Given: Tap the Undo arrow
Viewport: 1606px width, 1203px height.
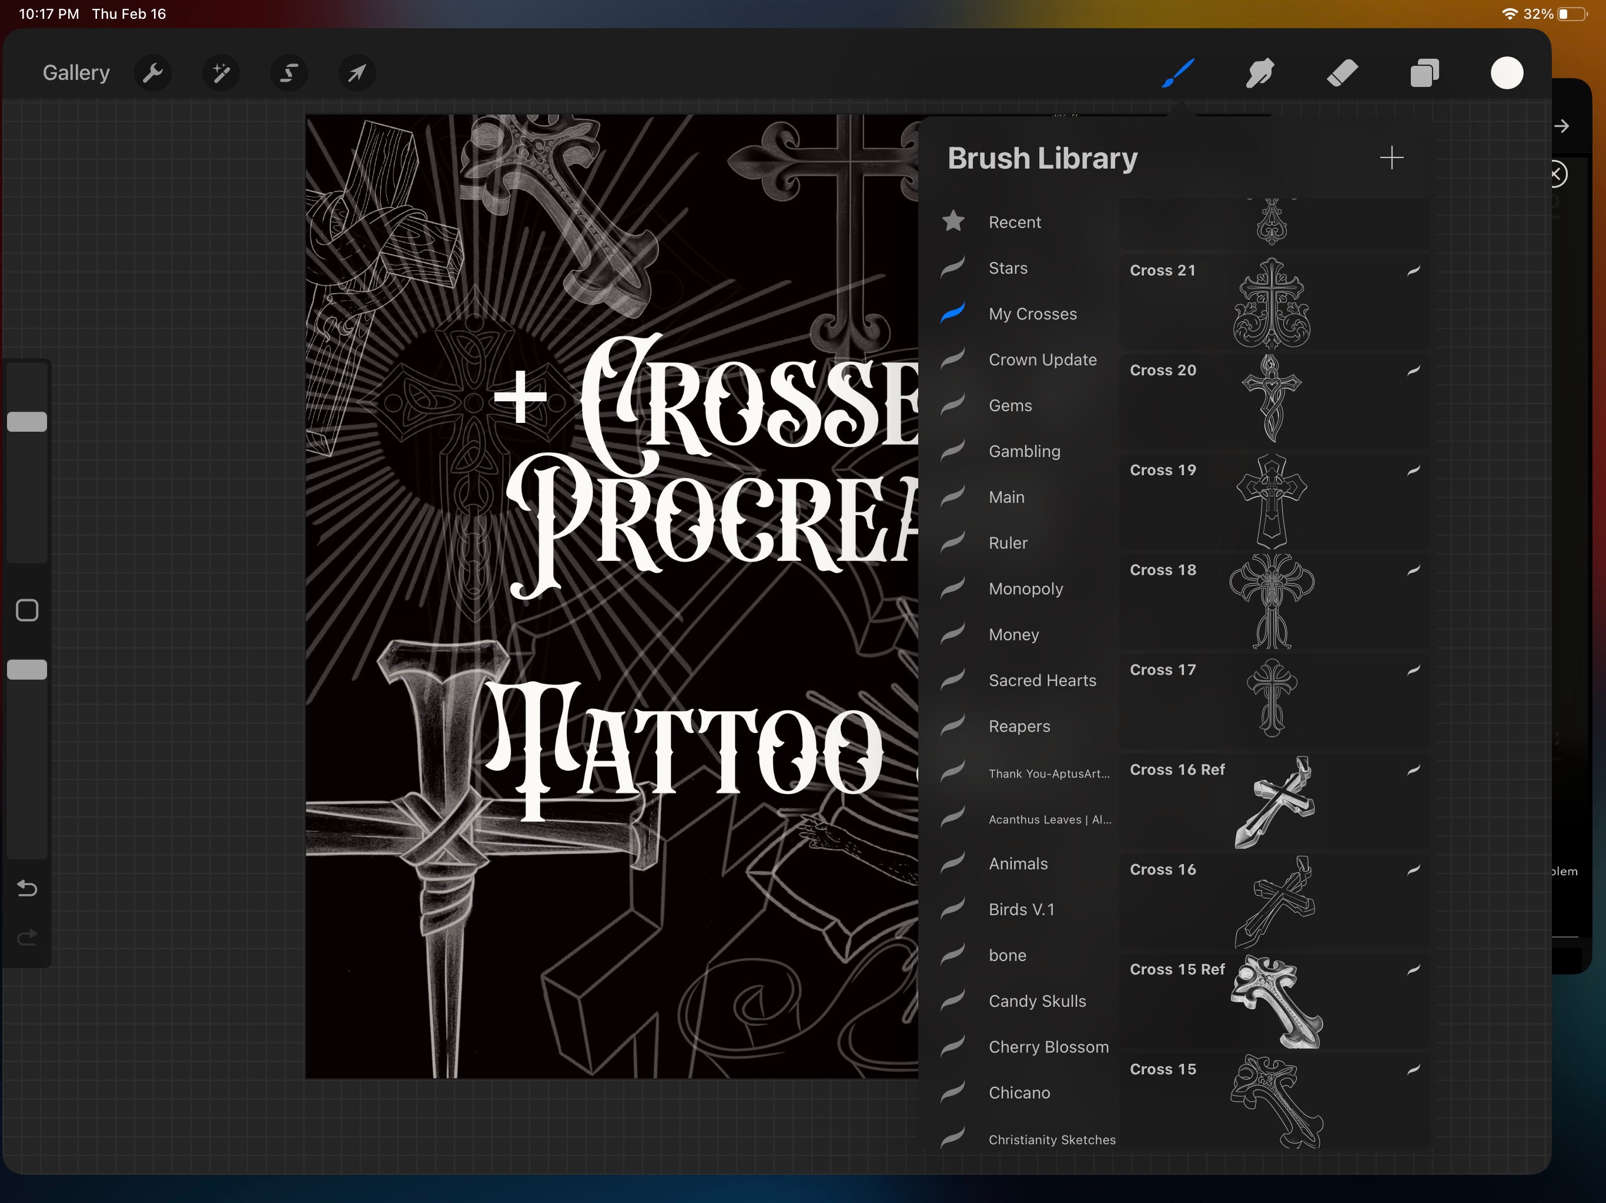Looking at the screenshot, I should point(27,888).
